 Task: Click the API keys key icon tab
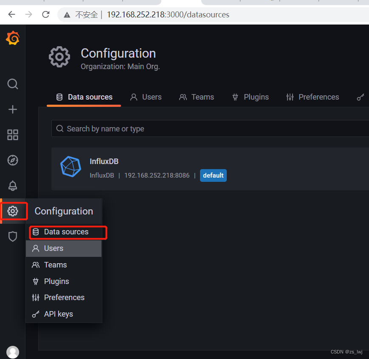(x=360, y=97)
